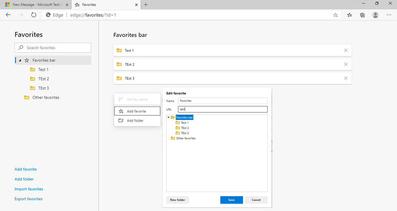397x211 pixels.
Task: Switch to the New Message Microsoft Tech tab
Action: click(36, 4)
